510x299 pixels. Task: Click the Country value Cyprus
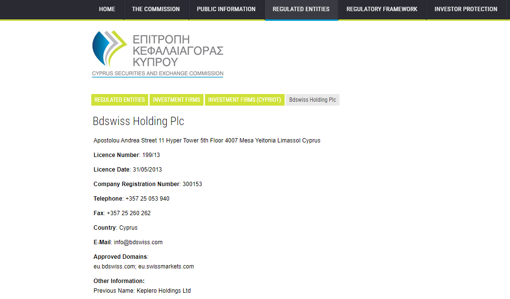(x=129, y=228)
